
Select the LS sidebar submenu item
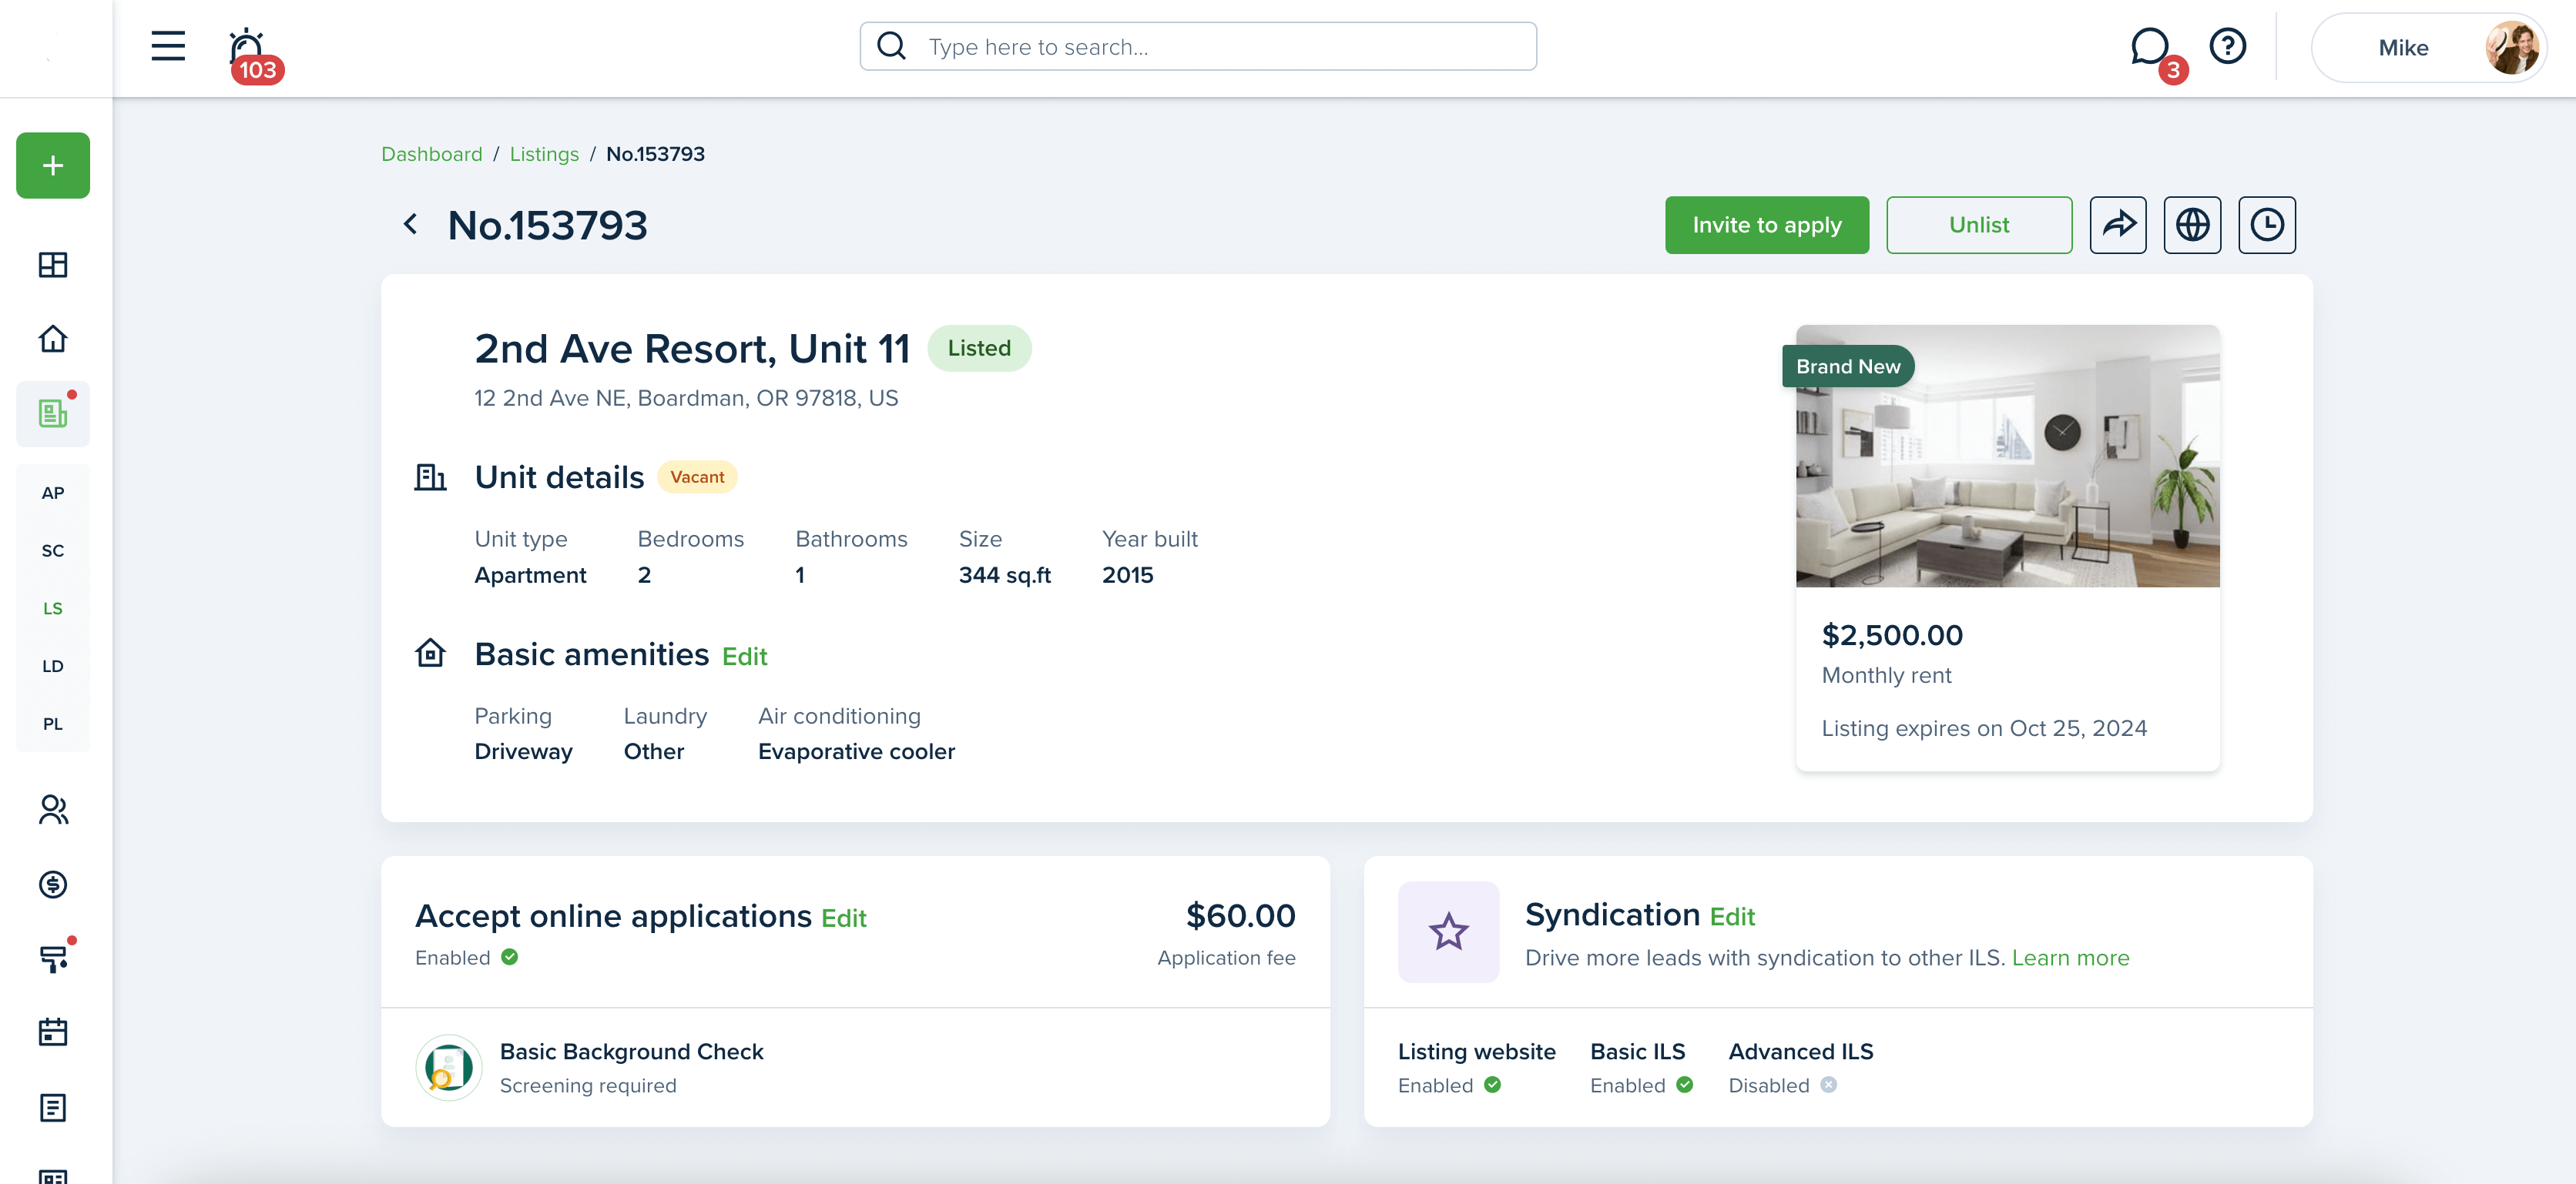(53, 608)
